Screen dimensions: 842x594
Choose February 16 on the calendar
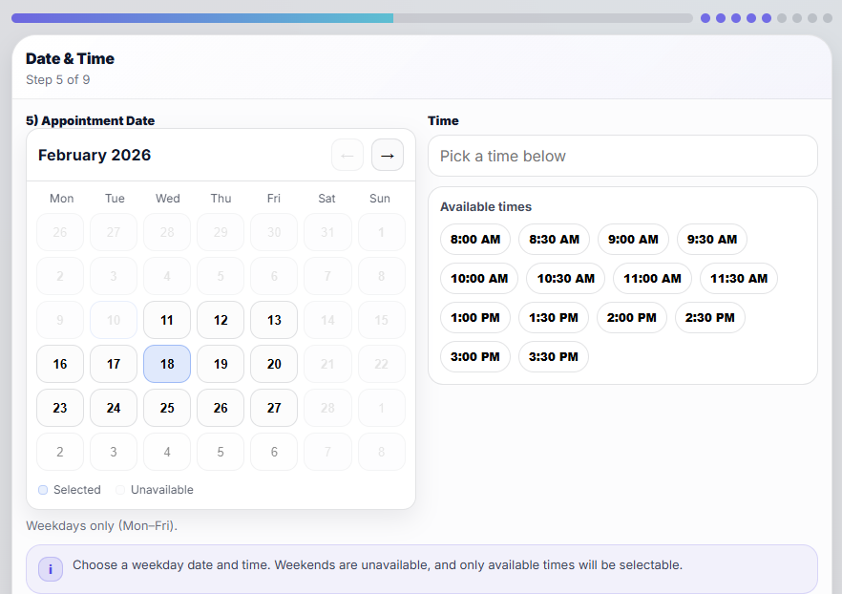pos(60,364)
